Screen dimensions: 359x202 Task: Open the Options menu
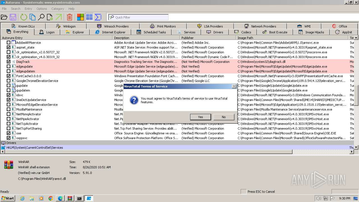click(x=42, y=9)
